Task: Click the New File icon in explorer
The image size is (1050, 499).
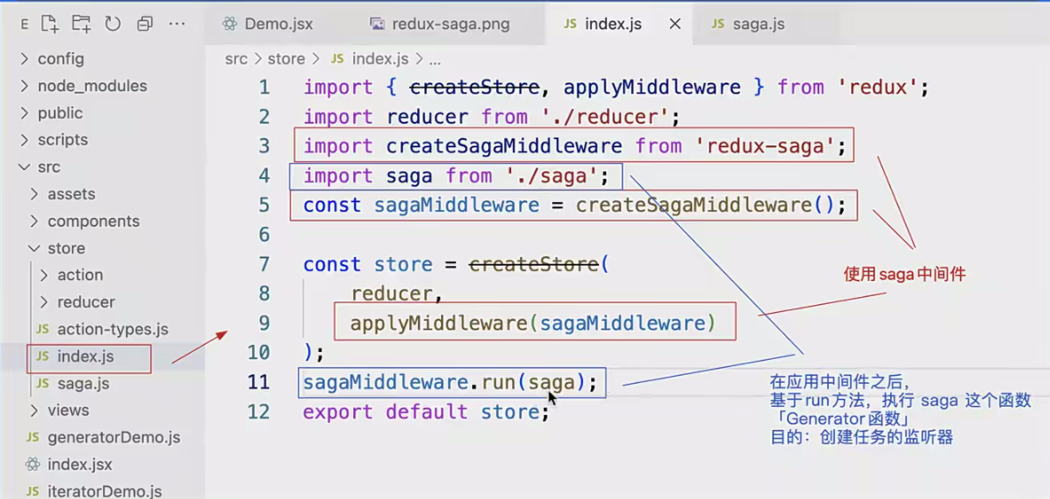Action: click(x=50, y=24)
